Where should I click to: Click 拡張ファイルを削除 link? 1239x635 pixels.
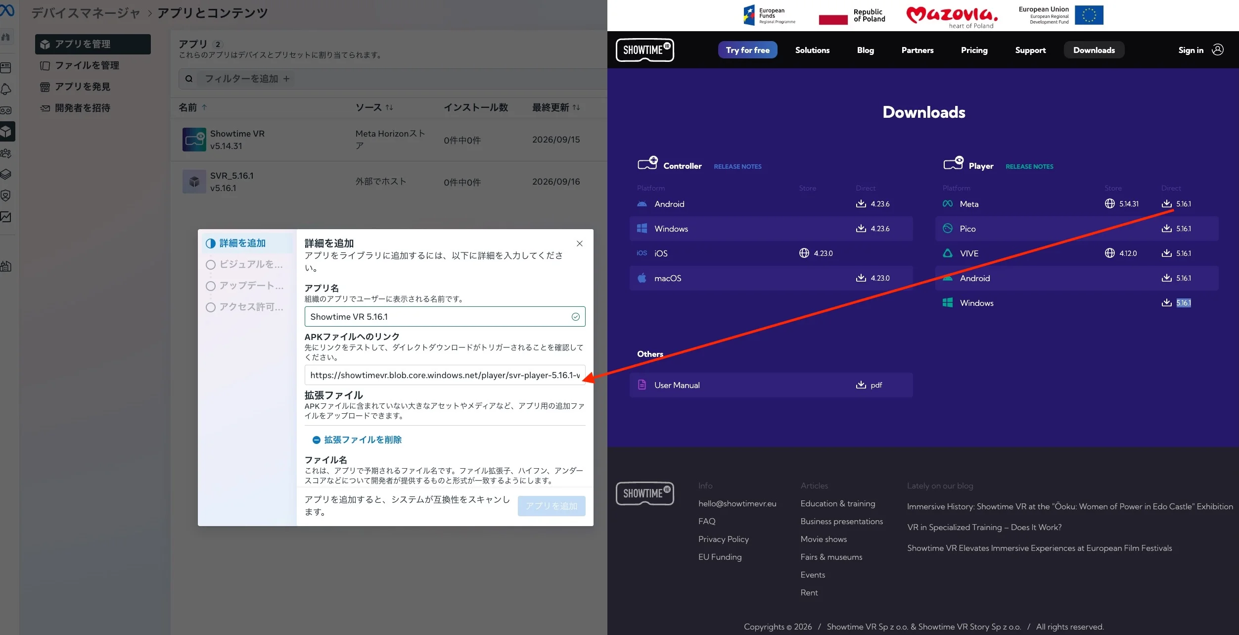coord(357,440)
